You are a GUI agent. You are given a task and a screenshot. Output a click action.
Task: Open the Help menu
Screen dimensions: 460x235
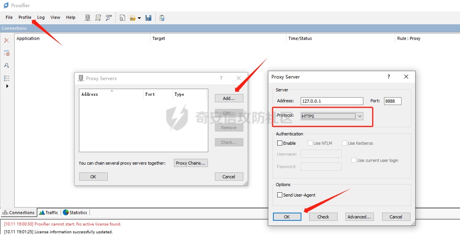pos(71,17)
